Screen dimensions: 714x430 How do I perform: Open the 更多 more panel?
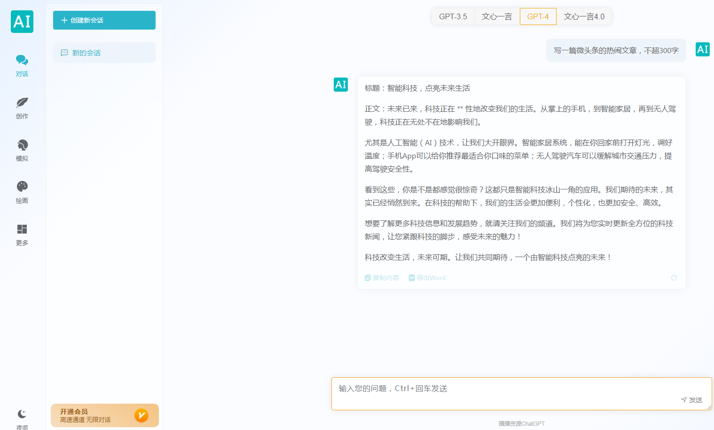22,234
